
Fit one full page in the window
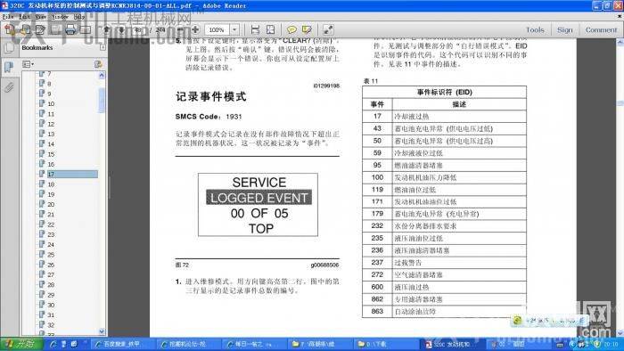point(271,29)
